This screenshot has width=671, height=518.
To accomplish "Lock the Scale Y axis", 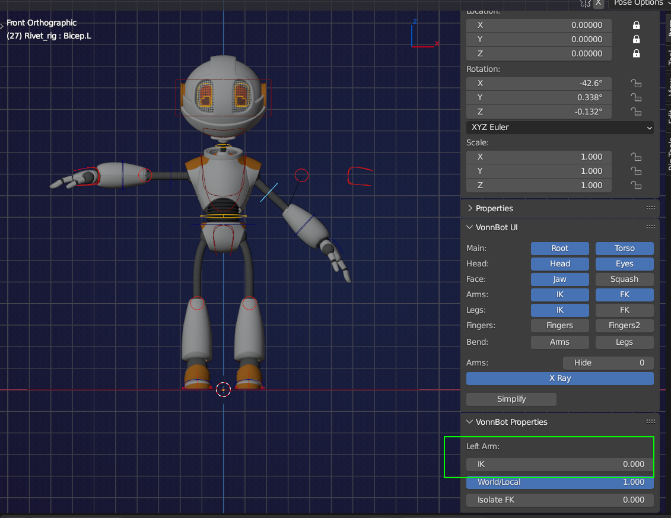I will [x=636, y=171].
